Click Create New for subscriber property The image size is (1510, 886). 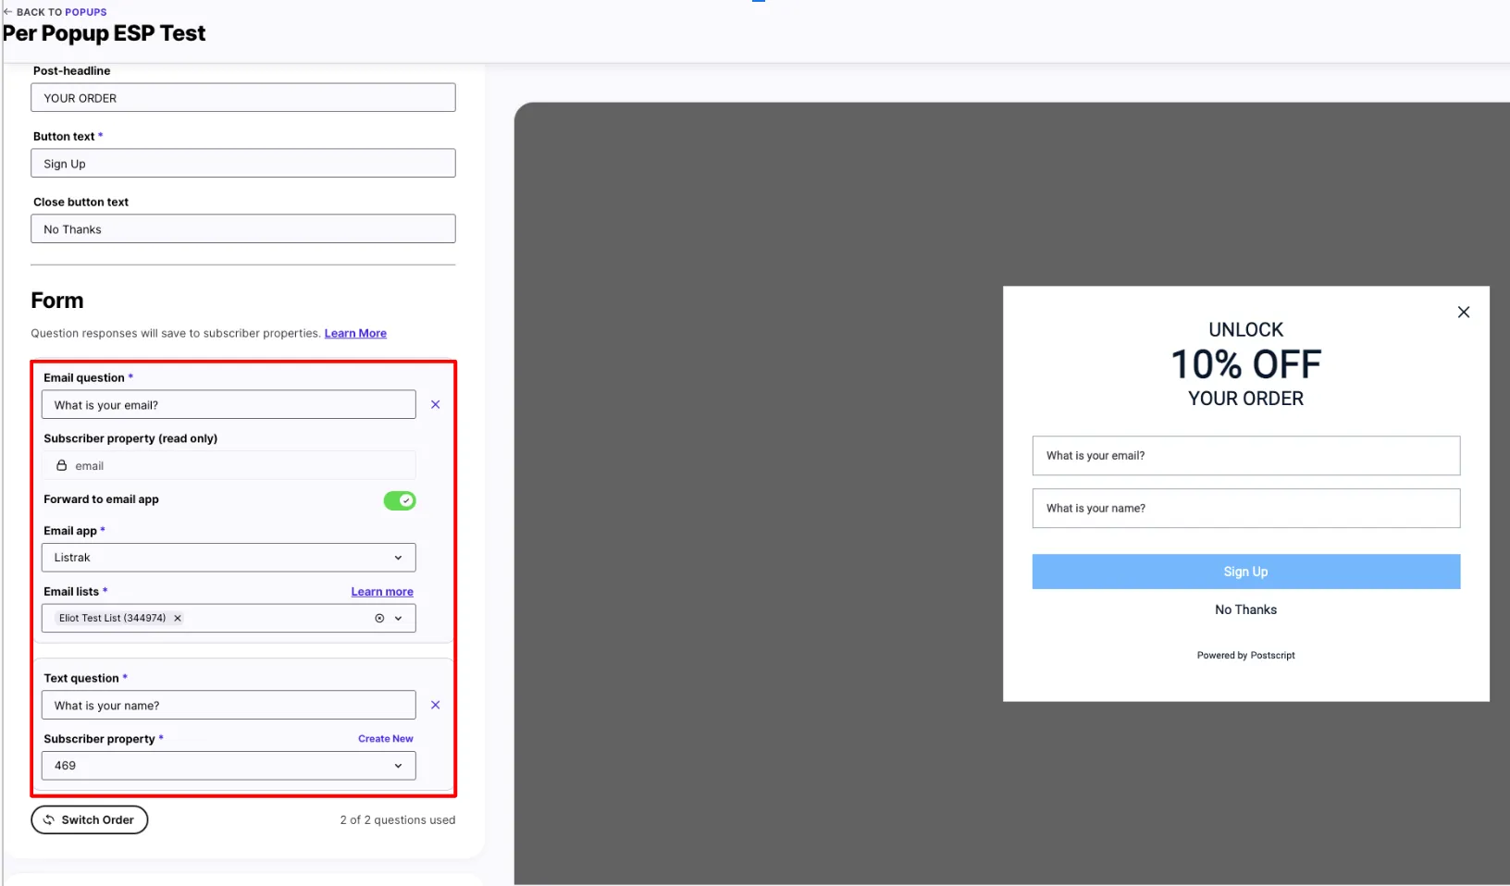(386, 738)
